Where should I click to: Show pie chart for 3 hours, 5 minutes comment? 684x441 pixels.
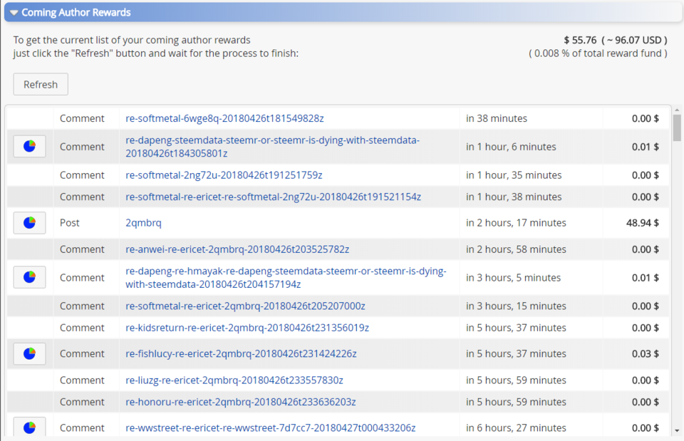[x=29, y=277]
